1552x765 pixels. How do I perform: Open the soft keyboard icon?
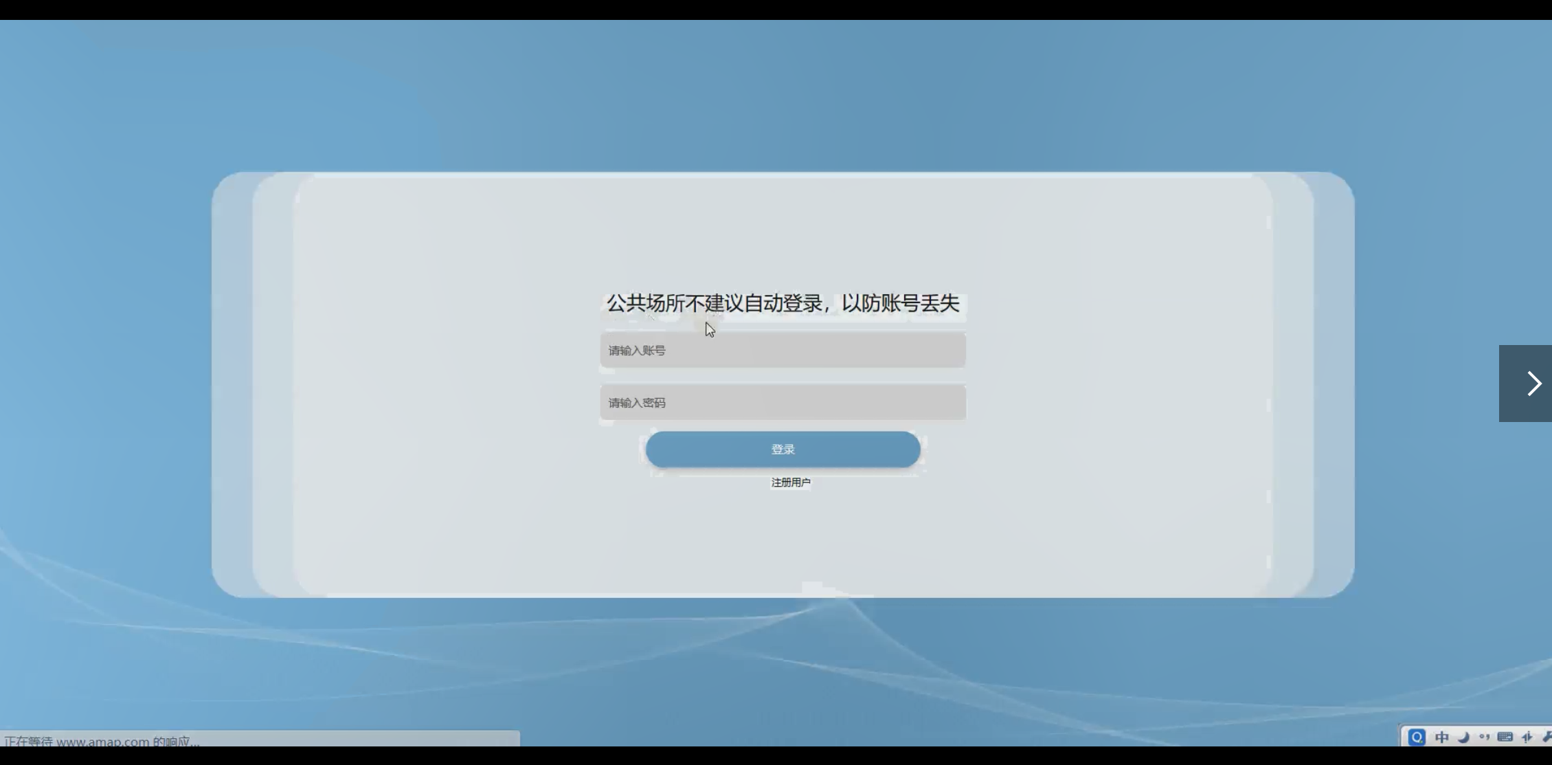click(x=1505, y=737)
